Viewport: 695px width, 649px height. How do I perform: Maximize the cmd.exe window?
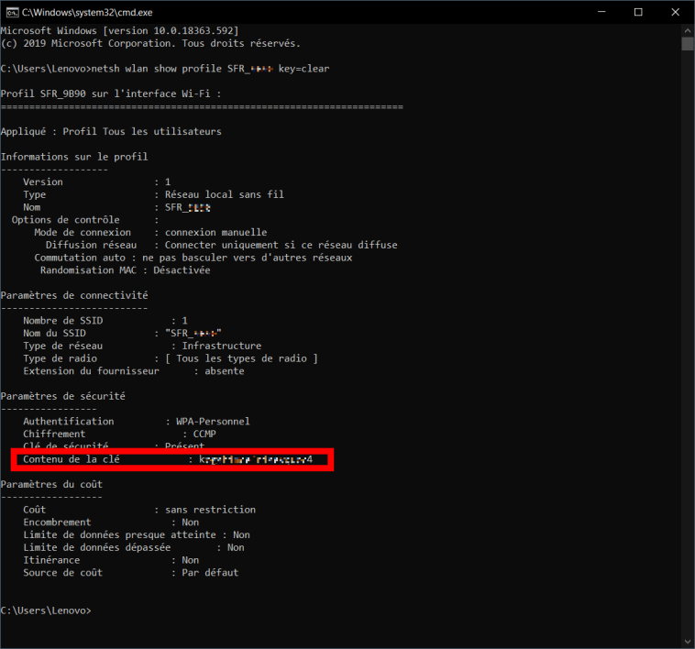(x=638, y=12)
